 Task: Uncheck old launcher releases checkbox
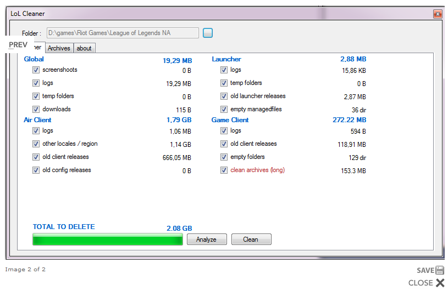pyautogui.click(x=224, y=96)
